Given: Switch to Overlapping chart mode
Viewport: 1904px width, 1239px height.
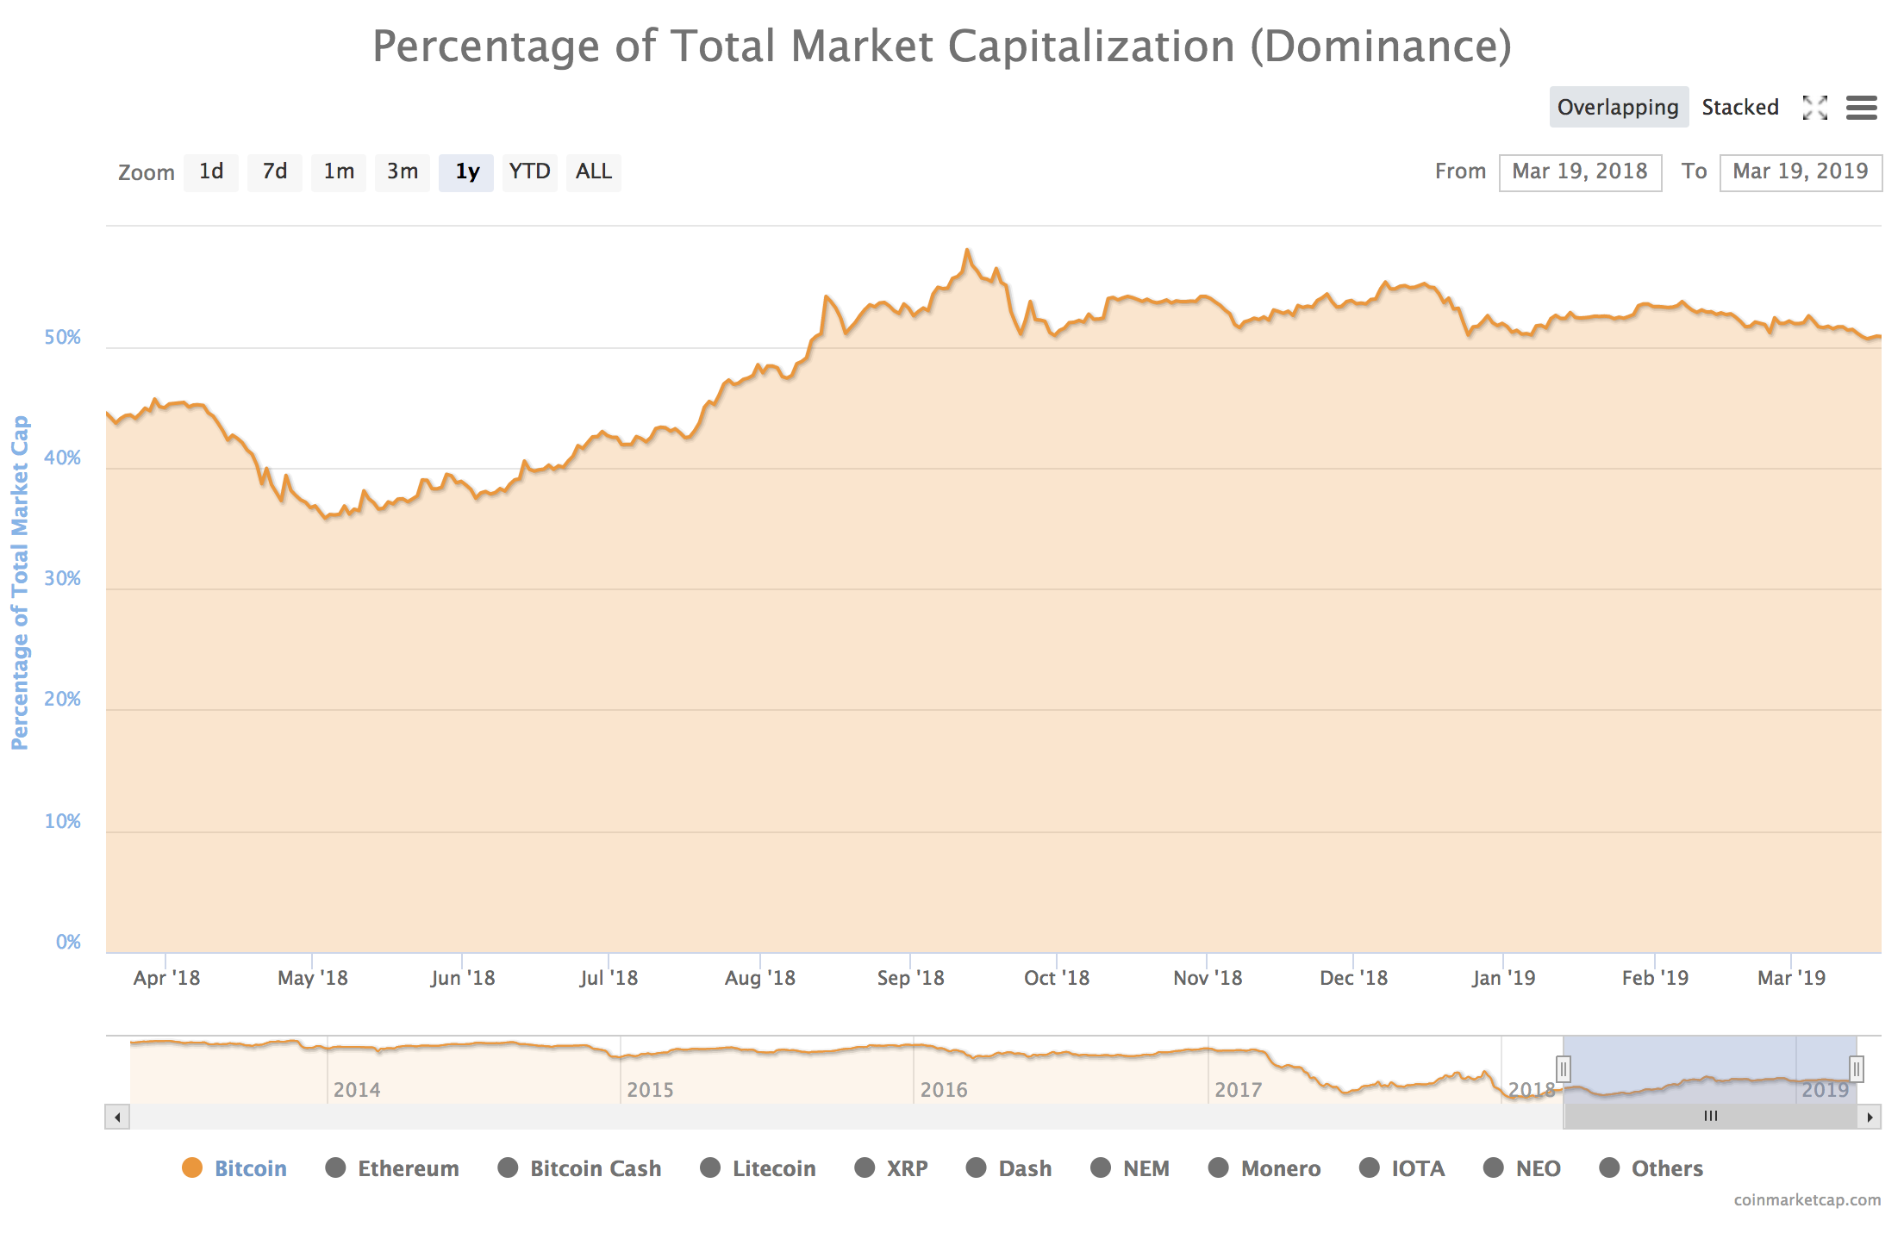Looking at the screenshot, I should click(x=1619, y=107).
